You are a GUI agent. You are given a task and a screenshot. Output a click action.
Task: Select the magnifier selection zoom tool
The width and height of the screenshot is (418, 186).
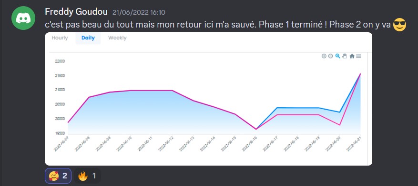click(x=338, y=56)
